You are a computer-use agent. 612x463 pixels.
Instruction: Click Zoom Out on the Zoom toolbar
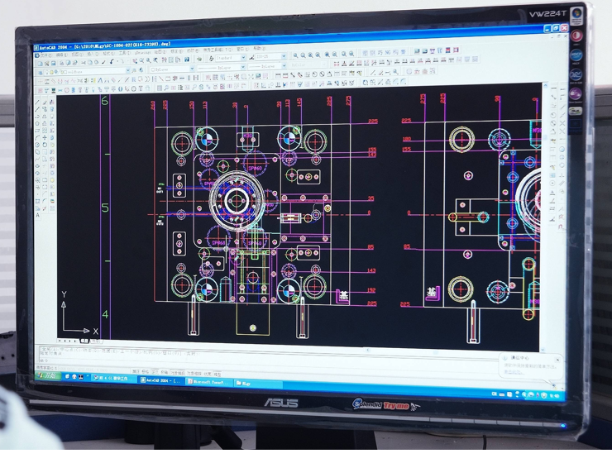(x=334, y=55)
